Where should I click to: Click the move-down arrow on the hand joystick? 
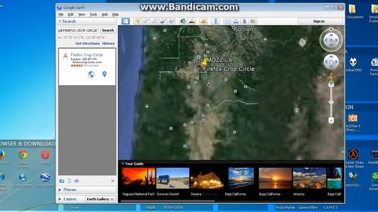pyautogui.click(x=331, y=67)
